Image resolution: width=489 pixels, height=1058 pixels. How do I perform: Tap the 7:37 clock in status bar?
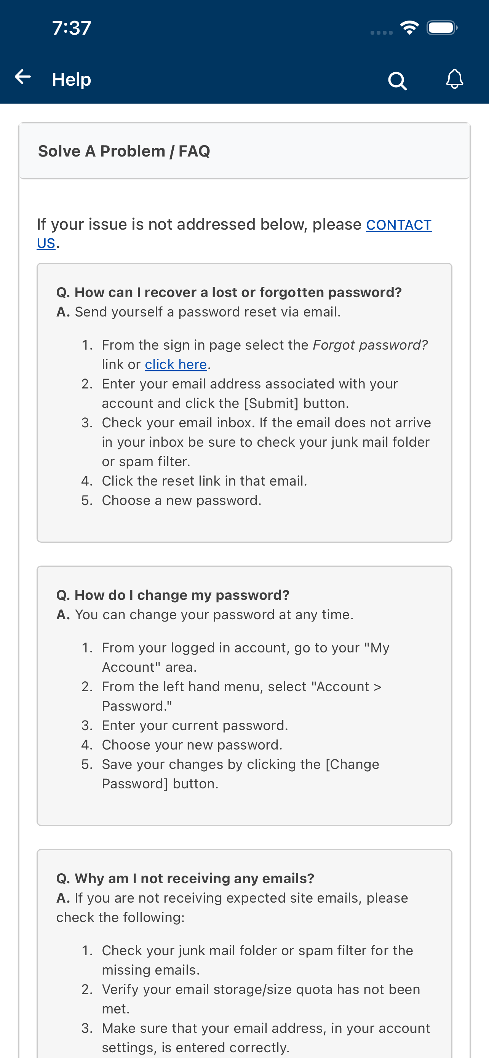click(72, 28)
